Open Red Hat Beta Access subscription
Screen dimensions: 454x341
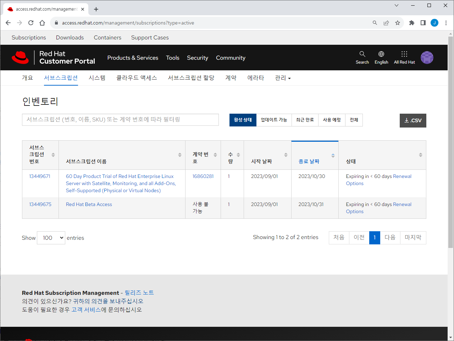pyautogui.click(x=89, y=204)
